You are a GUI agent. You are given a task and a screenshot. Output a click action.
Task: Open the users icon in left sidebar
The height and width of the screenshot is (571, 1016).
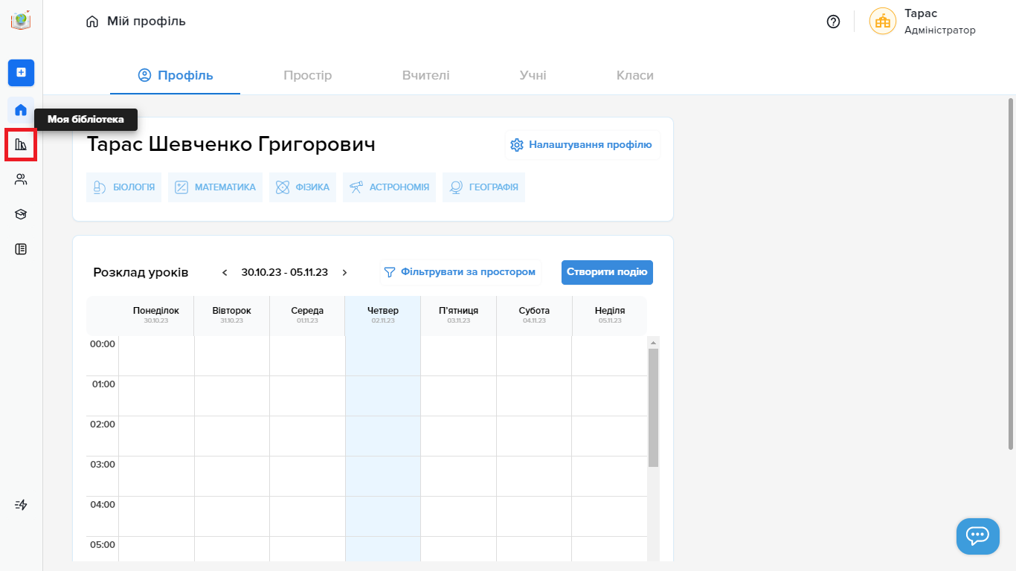tap(21, 179)
